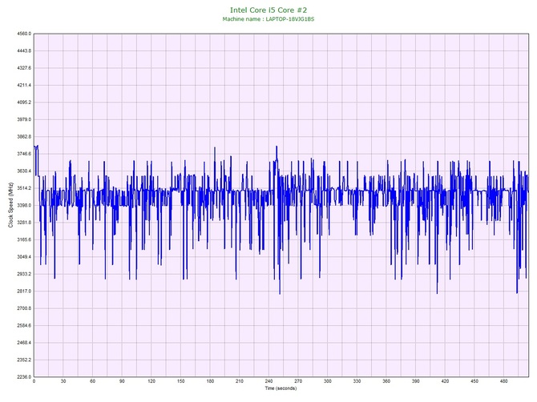Screen dimensions: 537x402
Task: Click the y-axis value 3281.8
Action: click(x=24, y=223)
